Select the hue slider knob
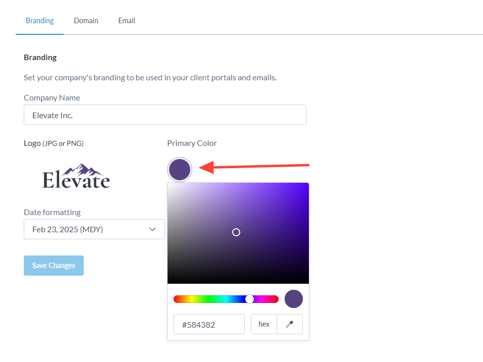483x362 pixels. 249,298
